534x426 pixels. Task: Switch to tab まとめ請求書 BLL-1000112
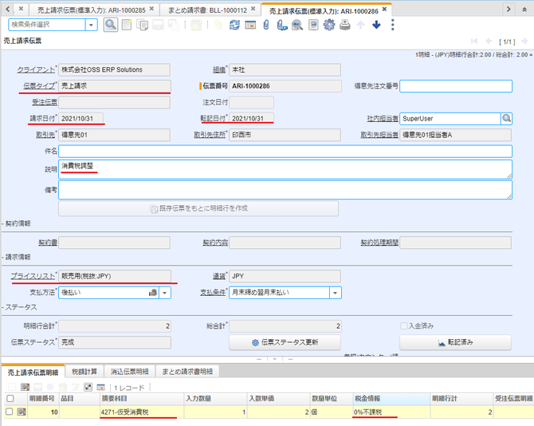pos(207,10)
